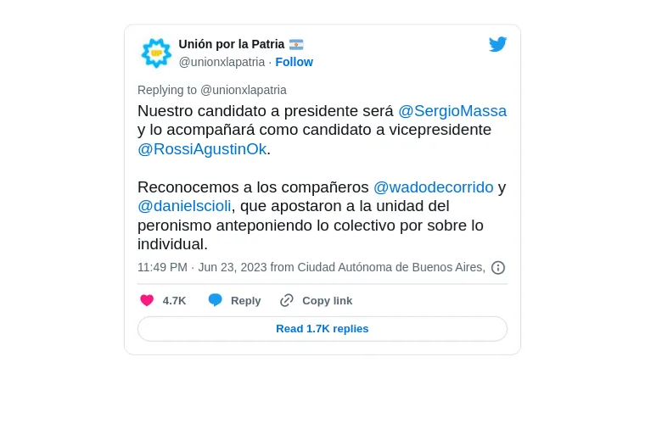Click Replying to @unionxlapatria text
This screenshot has width=645, height=429.
212,90
